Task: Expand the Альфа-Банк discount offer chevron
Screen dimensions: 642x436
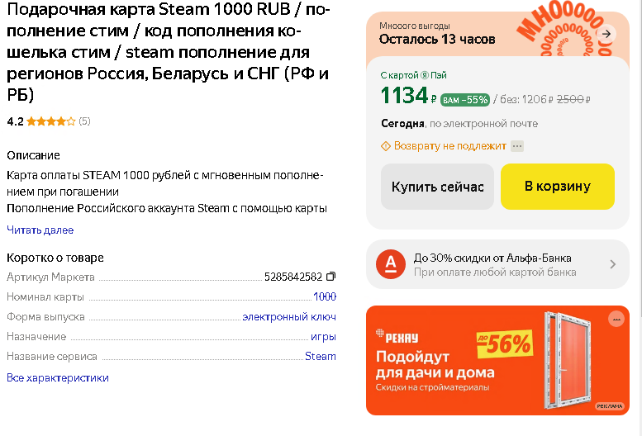Action: pyautogui.click(x=613, y=264)
